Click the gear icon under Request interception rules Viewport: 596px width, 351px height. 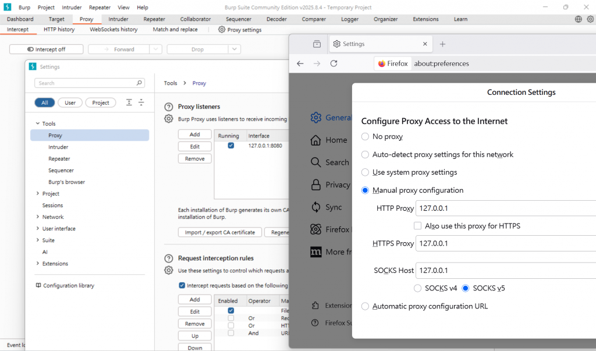pyautogui.click(x=168, y=270)
